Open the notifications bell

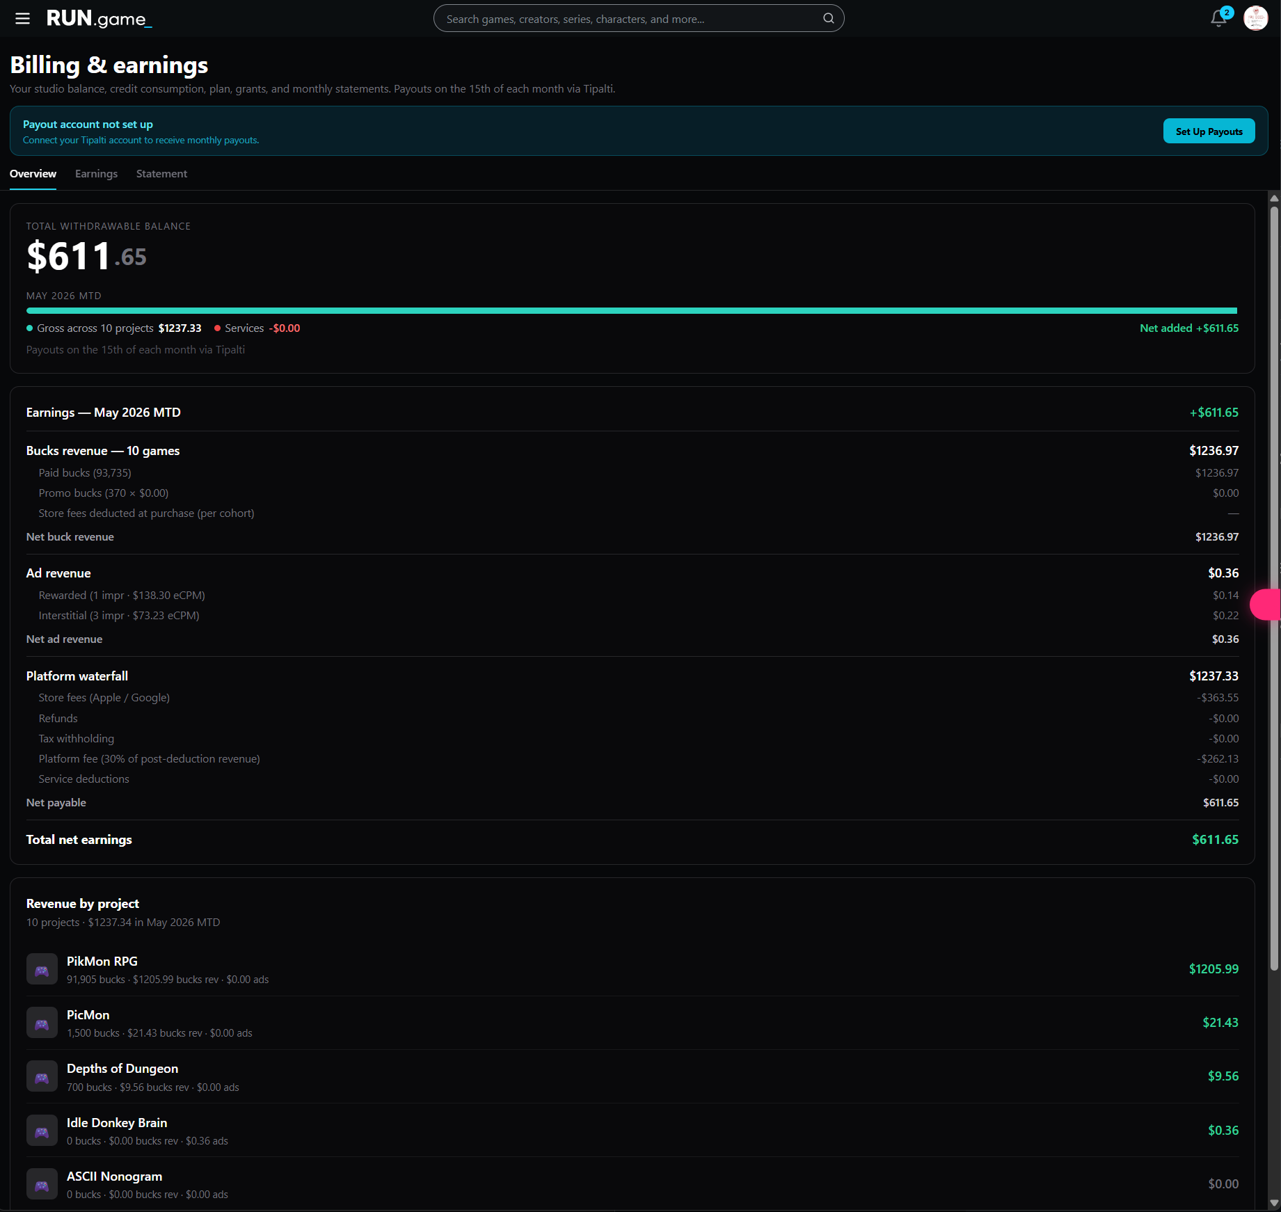(x=1218, y=18)
